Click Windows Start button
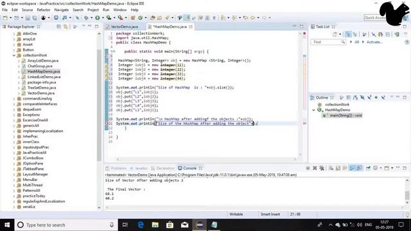 (x=7, y=225)
